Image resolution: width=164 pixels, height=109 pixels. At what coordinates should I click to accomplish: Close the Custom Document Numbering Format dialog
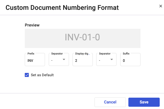coord(160,6)
